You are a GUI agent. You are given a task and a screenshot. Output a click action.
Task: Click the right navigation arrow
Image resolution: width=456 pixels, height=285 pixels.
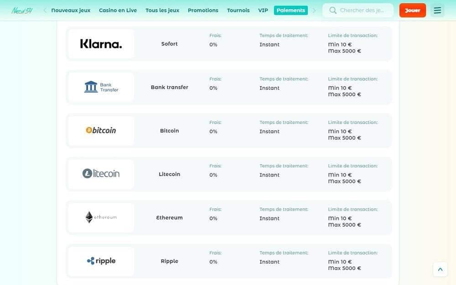(314, 10)
